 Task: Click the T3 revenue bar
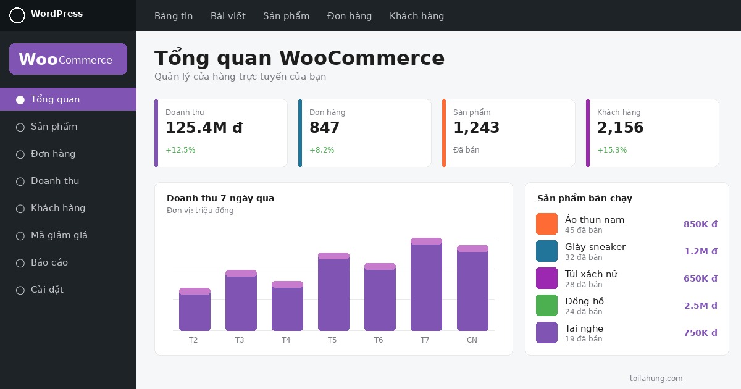[241, 300]
